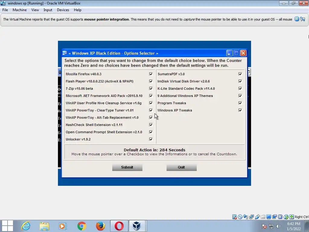The height and width of the screenshot is (232, 309).
Task: Click the CPU virtualization status icon
Action: tap(280, 217)
